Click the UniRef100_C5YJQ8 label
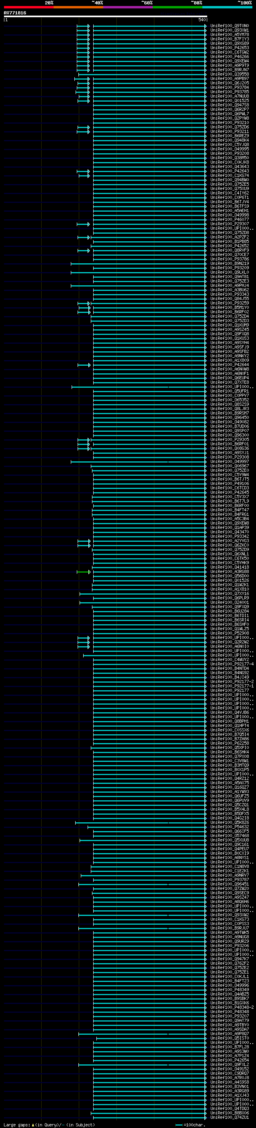Screen dimensions: 256x1128 click(229, 144)
